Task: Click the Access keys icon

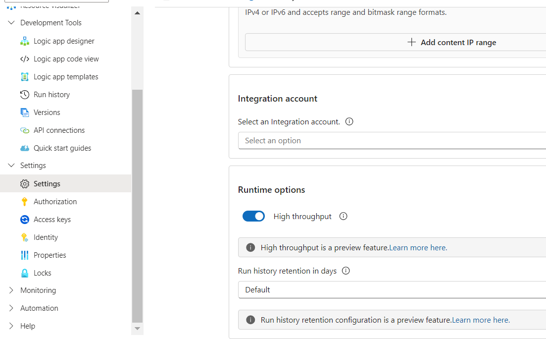Action: pyautogui.click(x=25, y=220)
